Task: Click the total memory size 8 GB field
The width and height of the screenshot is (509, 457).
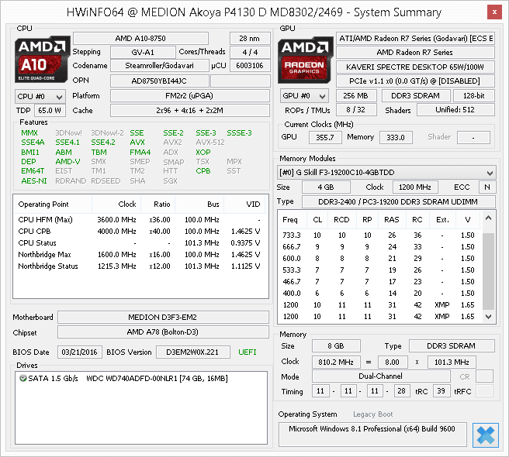Action: point(336,346)
